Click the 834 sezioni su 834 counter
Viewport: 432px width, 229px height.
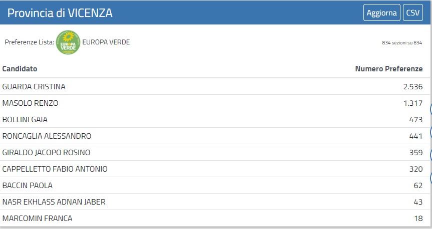pos(401,43)
